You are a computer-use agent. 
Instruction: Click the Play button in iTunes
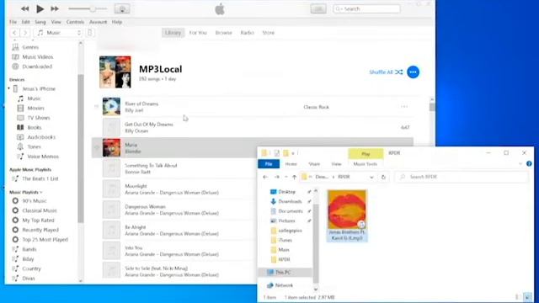40,9
